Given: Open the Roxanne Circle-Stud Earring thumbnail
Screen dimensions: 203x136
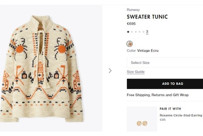Looking at the screenshot, I should click(142, 119).
